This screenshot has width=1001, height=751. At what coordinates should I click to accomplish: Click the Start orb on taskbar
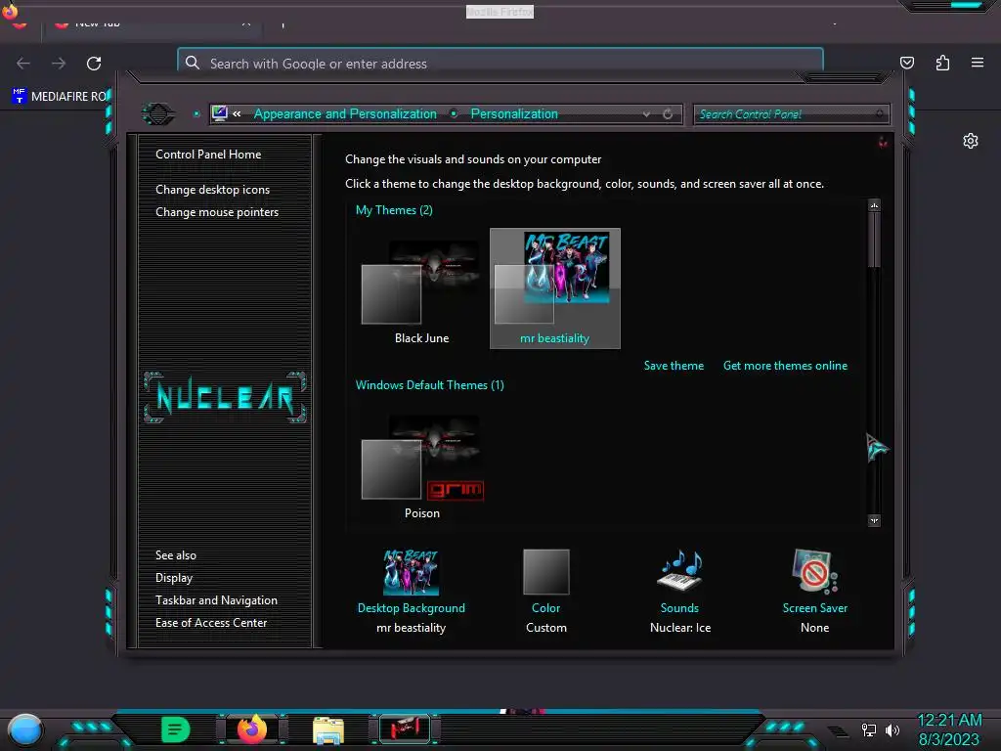click(24, 729)
